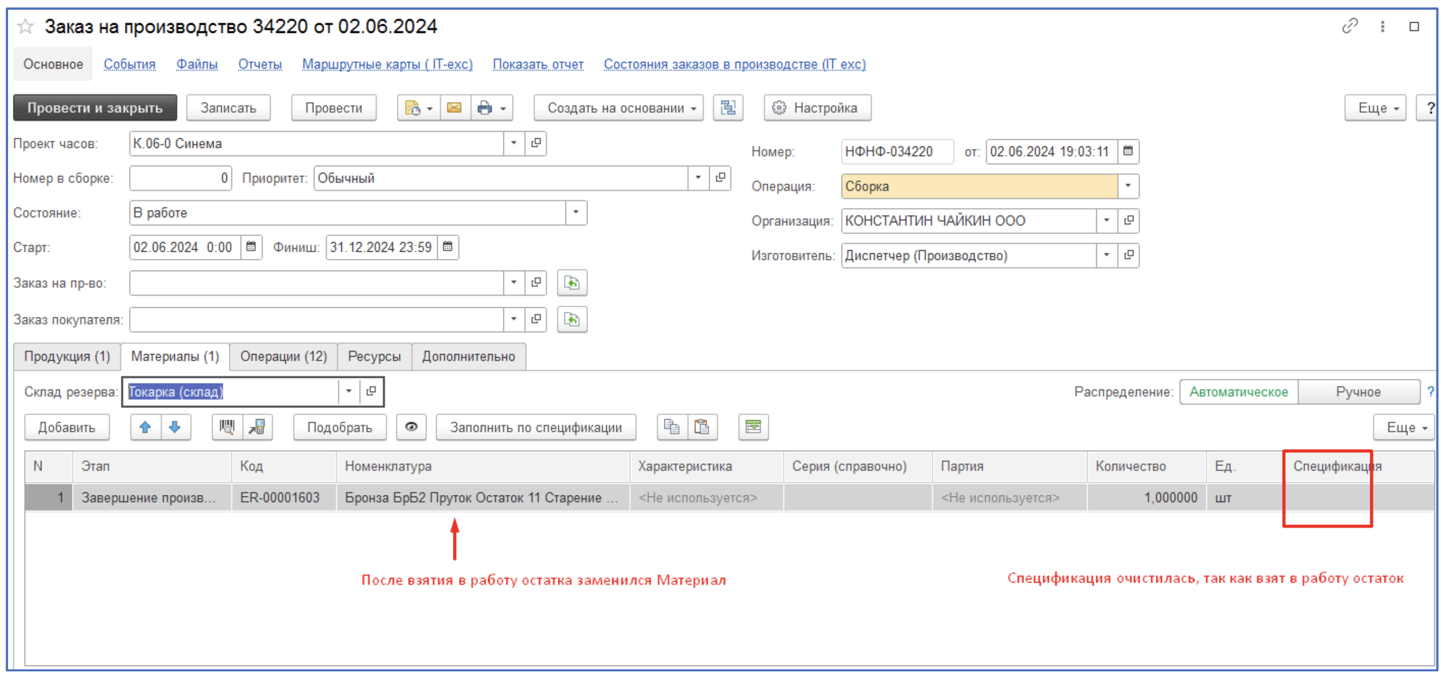
Task: Open calendar picker for Финиш date
Action: click(447, 247)
